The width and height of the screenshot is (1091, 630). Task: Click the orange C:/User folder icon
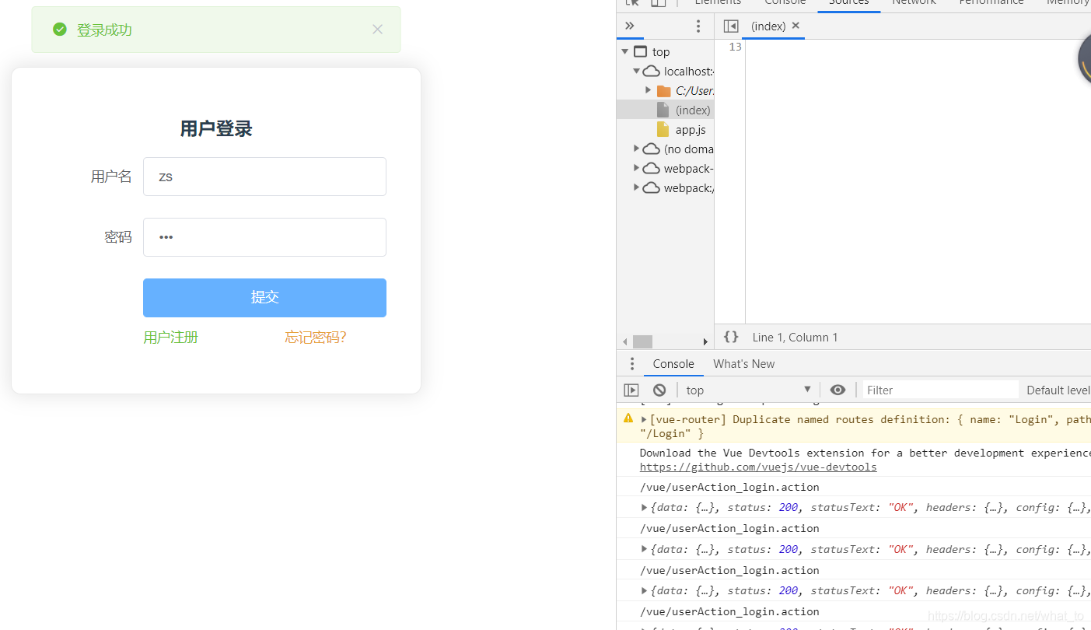[664, 91]
